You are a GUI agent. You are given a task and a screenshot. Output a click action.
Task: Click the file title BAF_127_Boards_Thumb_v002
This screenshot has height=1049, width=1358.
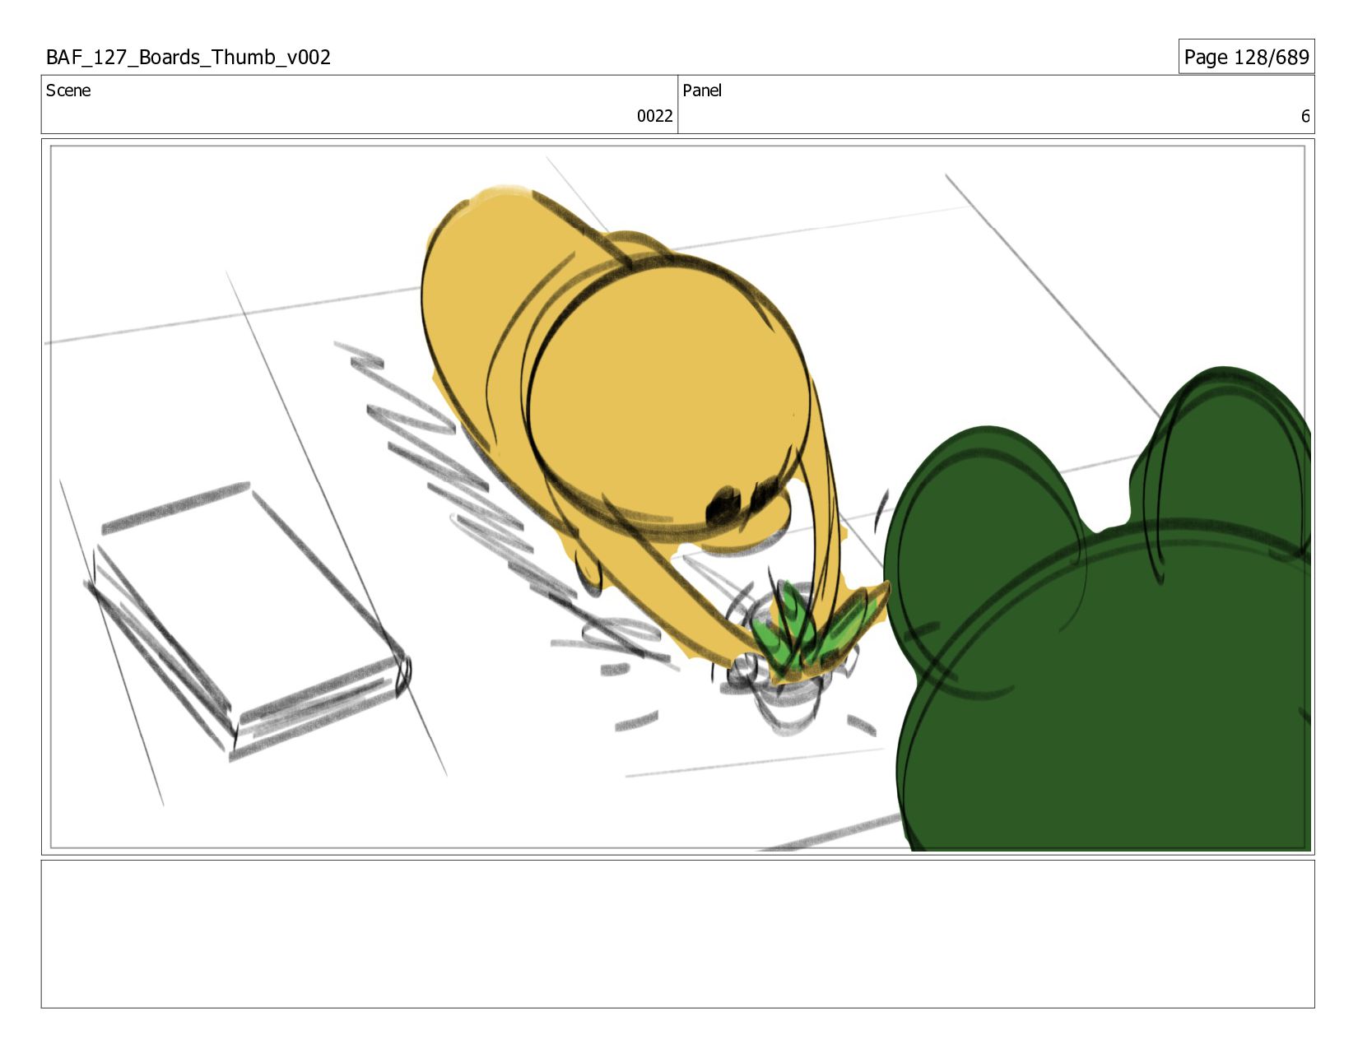tap(188, 57)
